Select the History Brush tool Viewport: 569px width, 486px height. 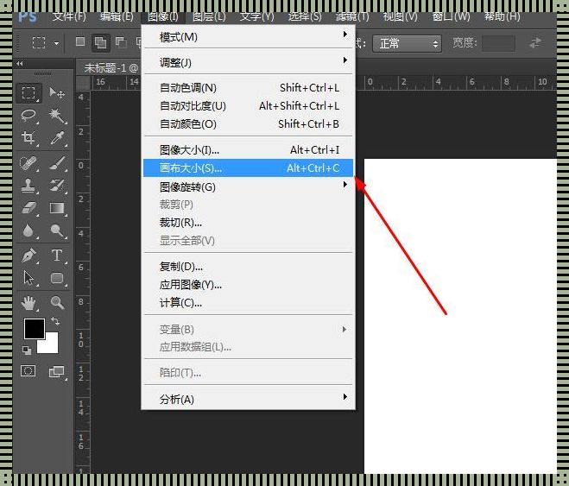pyautogui.click(x=57, y=186)
